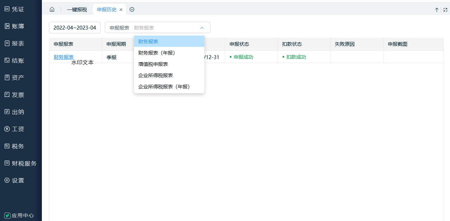The height and width of the screenshot is (221, 450).
Task: Open the 凭证 (voucher) sidebar icon
Action: tap(7, 9)
